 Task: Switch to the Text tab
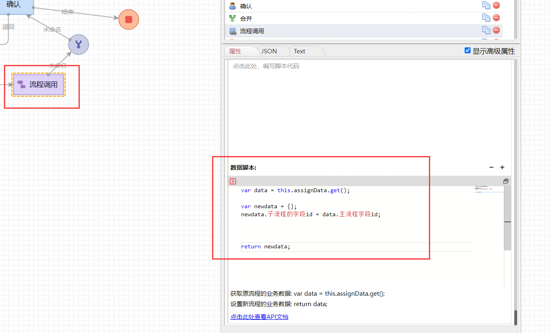point(299,51)
